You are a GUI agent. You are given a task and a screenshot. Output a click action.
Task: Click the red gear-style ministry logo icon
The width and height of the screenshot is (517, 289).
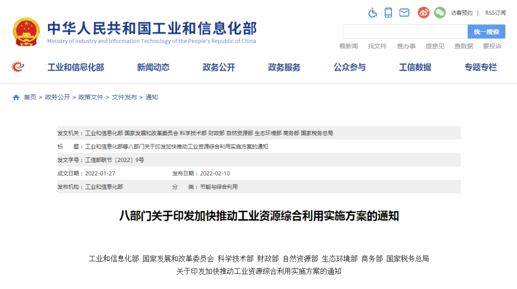18,67
